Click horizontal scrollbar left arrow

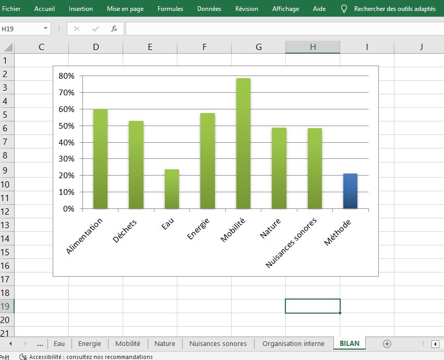pyautogui.click(x=435, y=344)
